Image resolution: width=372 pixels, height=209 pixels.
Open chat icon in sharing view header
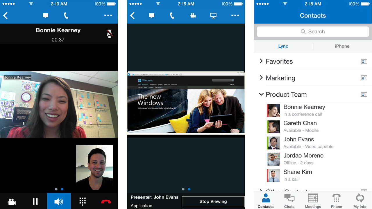pyautogui.click(x=151, y=16)
